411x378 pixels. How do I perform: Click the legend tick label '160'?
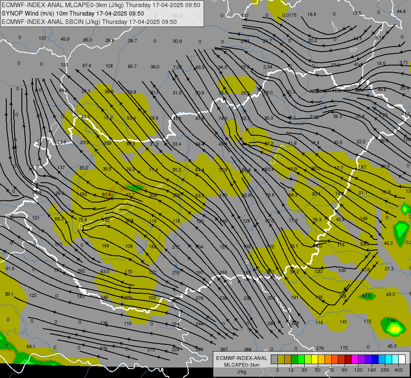coord(372,370)
